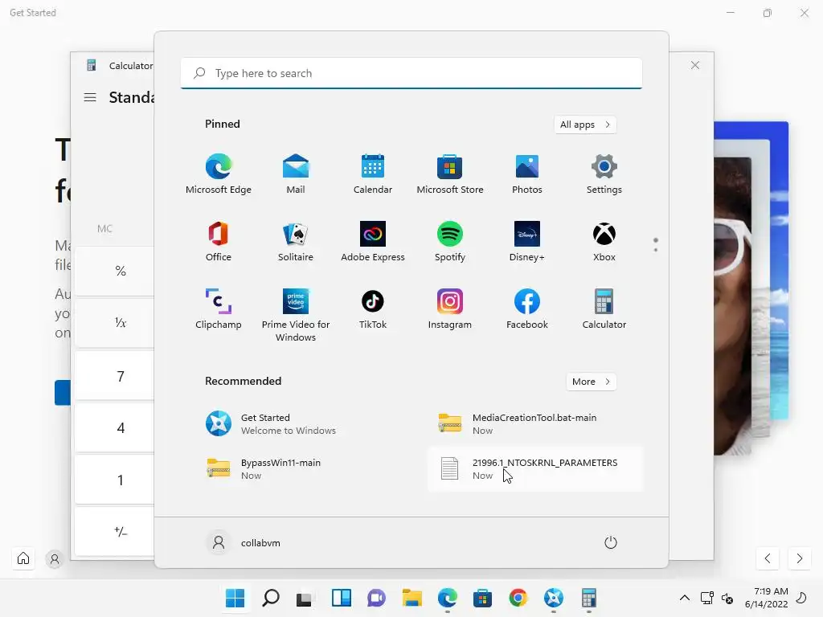Screen dimensions: 823x617
Task: Open Google Chrome on the taskbar
Action: pos(518,598)
